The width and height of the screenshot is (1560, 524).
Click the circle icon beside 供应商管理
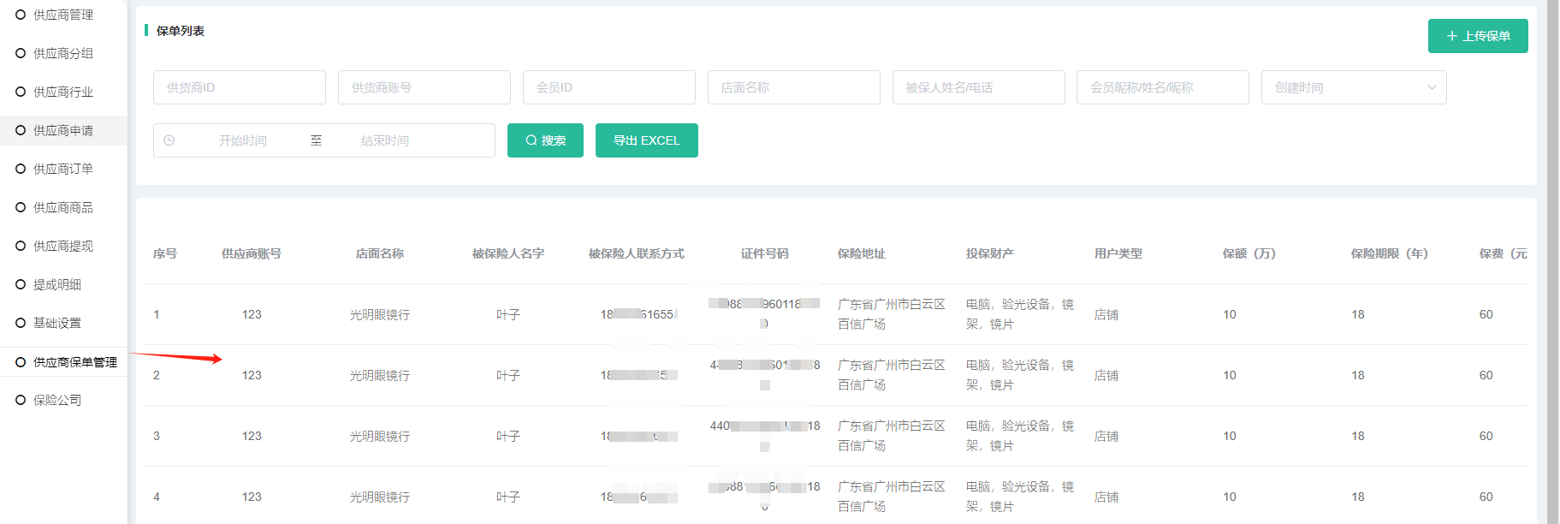21,15
